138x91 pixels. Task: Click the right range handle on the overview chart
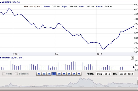pos(137,82)
